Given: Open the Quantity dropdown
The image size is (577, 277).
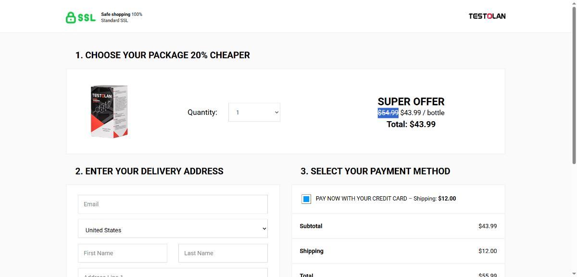Looking at the screenshot, I should click(254, 113).
